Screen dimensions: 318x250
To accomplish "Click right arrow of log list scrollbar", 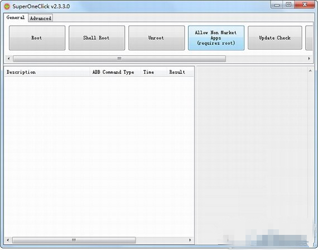I will click(190, 240).
